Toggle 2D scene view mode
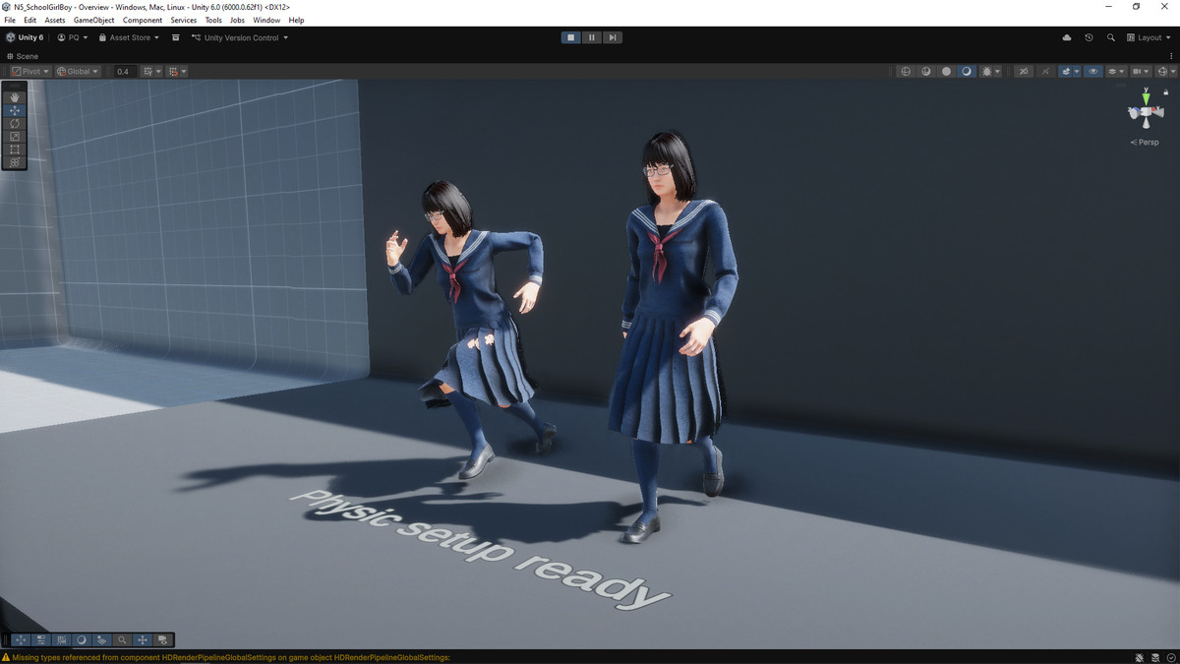Viewport: 1180px width, 664px height. coord(905,71)
